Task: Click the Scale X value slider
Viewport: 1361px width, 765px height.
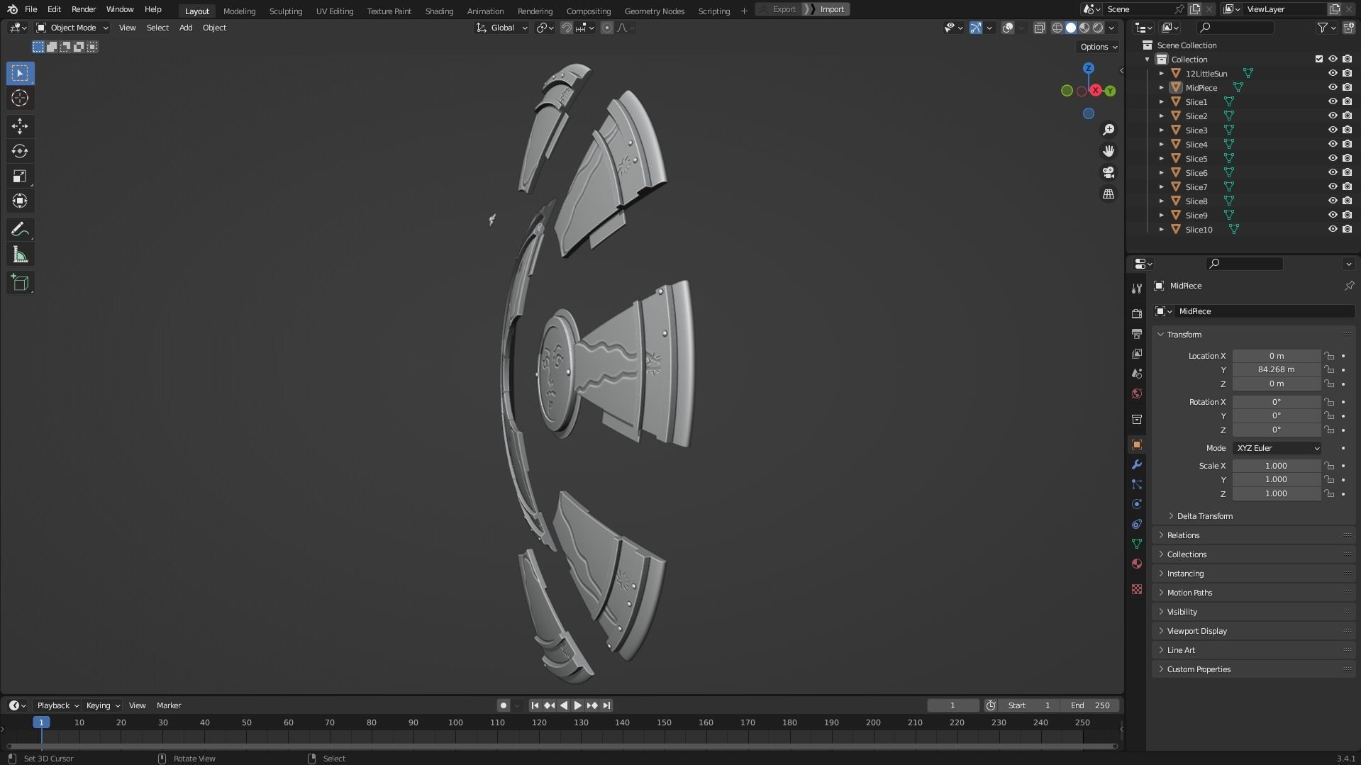Action: (x=1276, y=466)
